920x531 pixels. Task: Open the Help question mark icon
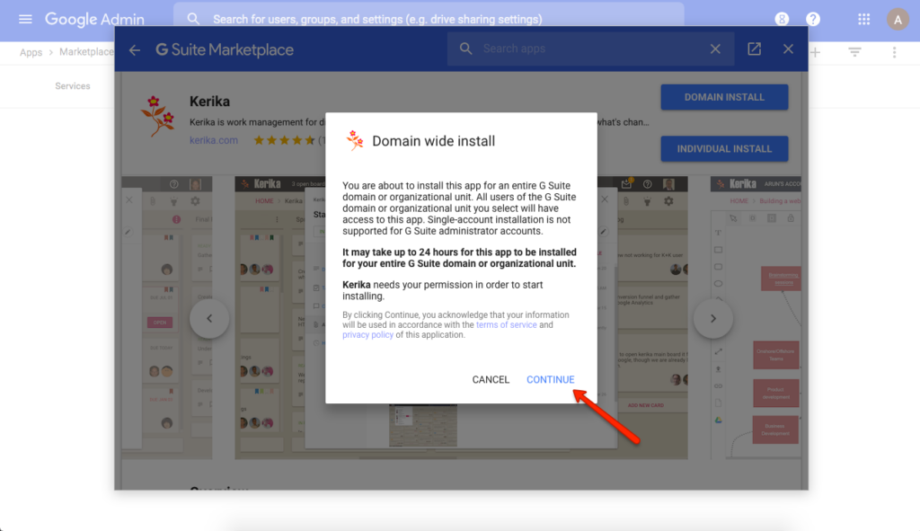(x=812, y=19)
